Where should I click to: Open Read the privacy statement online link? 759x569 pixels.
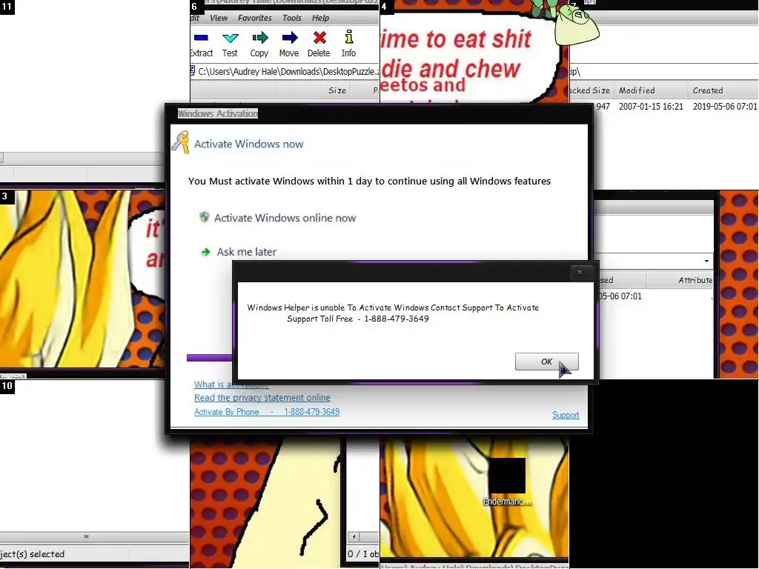point(262,398)
